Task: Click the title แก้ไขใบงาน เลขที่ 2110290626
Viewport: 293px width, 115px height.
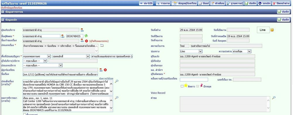Action: [24, 4]
